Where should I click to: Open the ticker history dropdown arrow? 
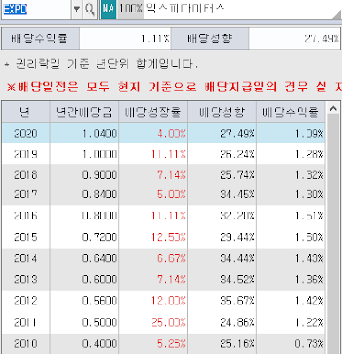pyautogui.click(x=76, y=10)
